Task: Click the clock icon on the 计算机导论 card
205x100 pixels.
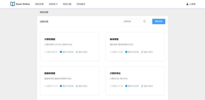Action: pos(126,86)
